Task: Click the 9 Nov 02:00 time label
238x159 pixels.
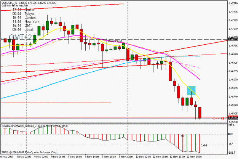Action: [x=41, y=157]
